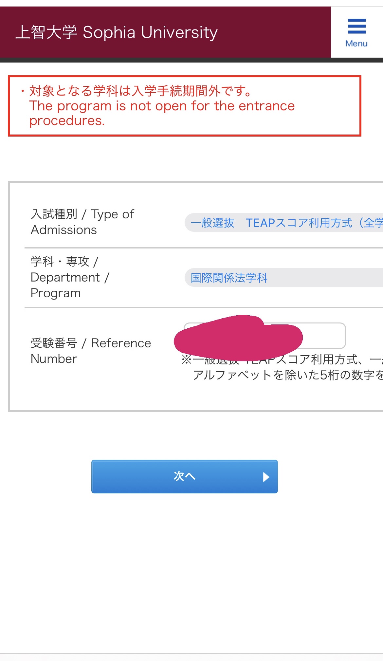Click the pink redaction mark over the reference number

[x=238, y=338]
